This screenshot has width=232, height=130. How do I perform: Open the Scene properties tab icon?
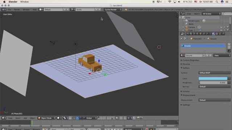pyautogui.click(x=194, y=34)
